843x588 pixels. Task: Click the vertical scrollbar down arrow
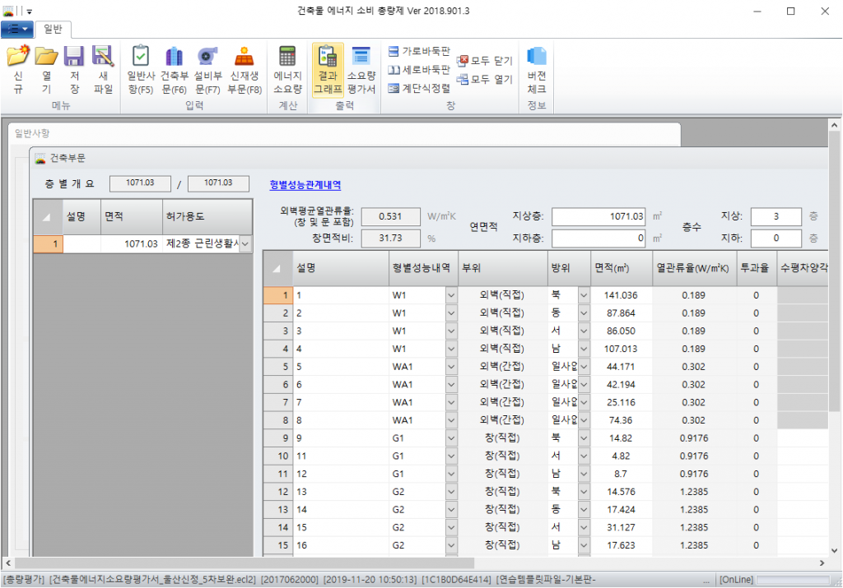click(x=835, y=550)
